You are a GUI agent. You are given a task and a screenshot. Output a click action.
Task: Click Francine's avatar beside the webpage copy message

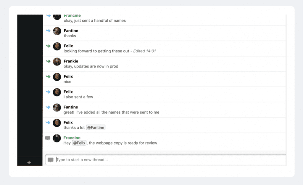[x=57, y=138]
